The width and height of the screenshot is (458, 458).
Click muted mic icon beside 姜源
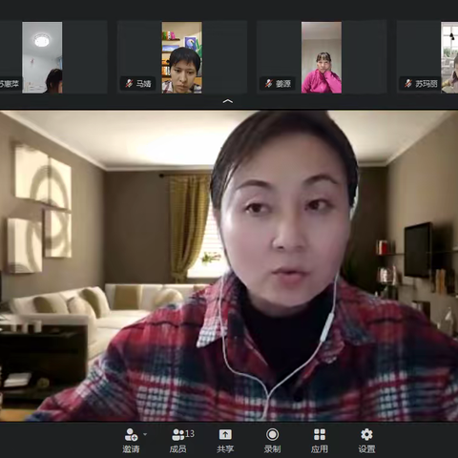point(269,84)
